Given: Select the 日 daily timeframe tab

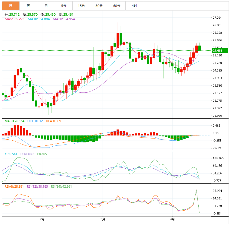Looking at the screenshot, I should pyautogui.click(x=11, y=6).
